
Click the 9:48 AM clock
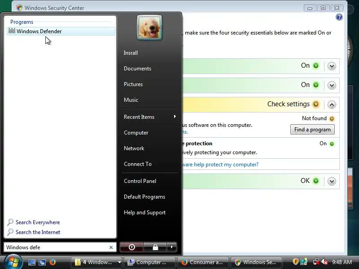(x=342, y=262)
